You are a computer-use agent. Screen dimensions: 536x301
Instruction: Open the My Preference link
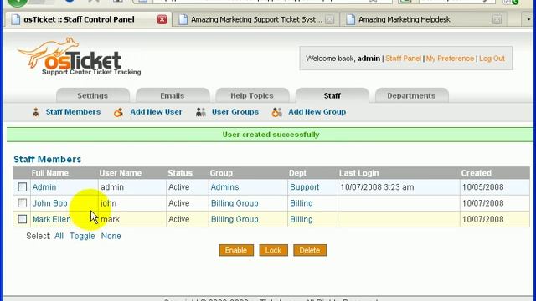click(x=450, y=59)
